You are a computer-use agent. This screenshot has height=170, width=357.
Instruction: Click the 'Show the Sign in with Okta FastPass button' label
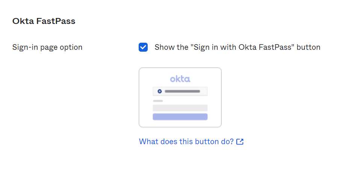237,48
